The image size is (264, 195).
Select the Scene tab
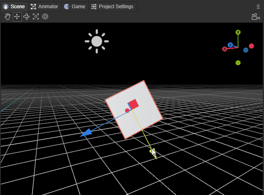(x=14, y=7)
